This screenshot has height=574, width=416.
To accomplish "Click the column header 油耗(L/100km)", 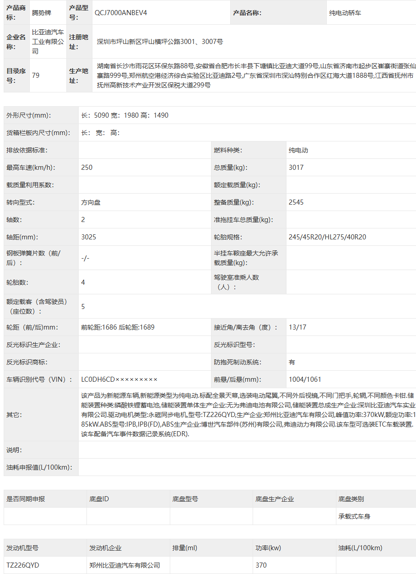I will [360, 548].
